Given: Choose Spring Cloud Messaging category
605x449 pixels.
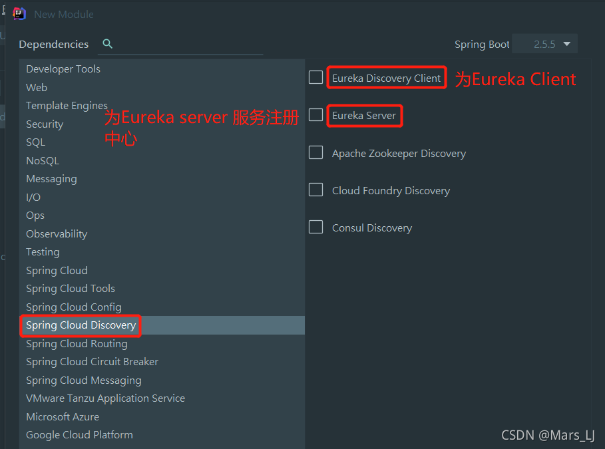Looking at the screenshot, I should coord(162,380).
